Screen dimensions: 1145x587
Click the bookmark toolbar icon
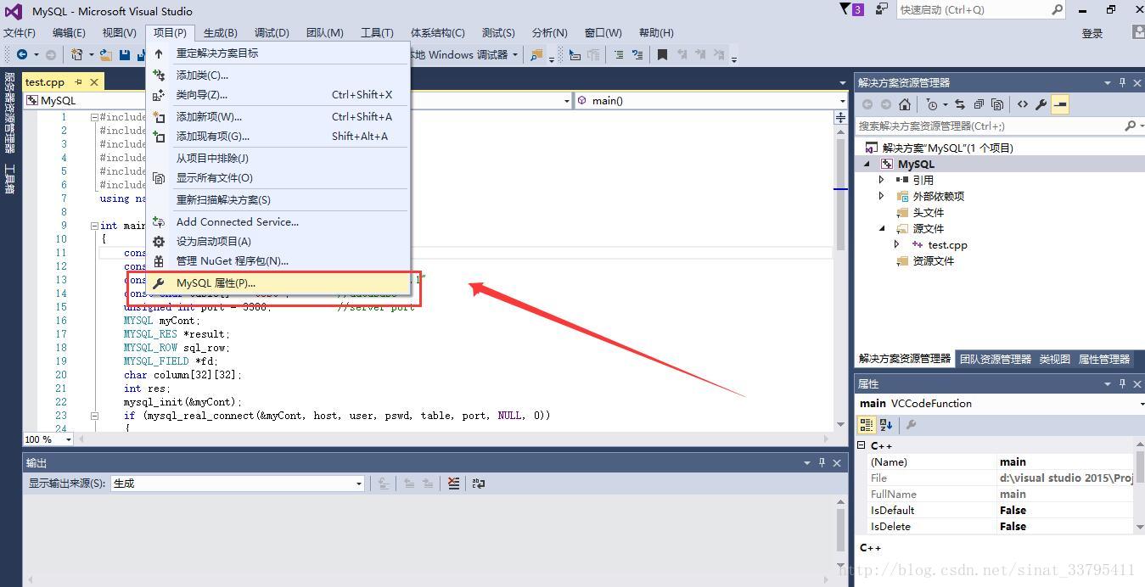[x=662, y=54]
